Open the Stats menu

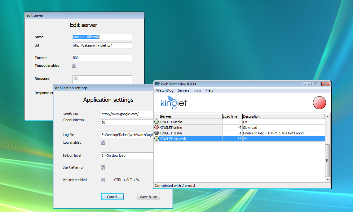(x=197, y=90)
